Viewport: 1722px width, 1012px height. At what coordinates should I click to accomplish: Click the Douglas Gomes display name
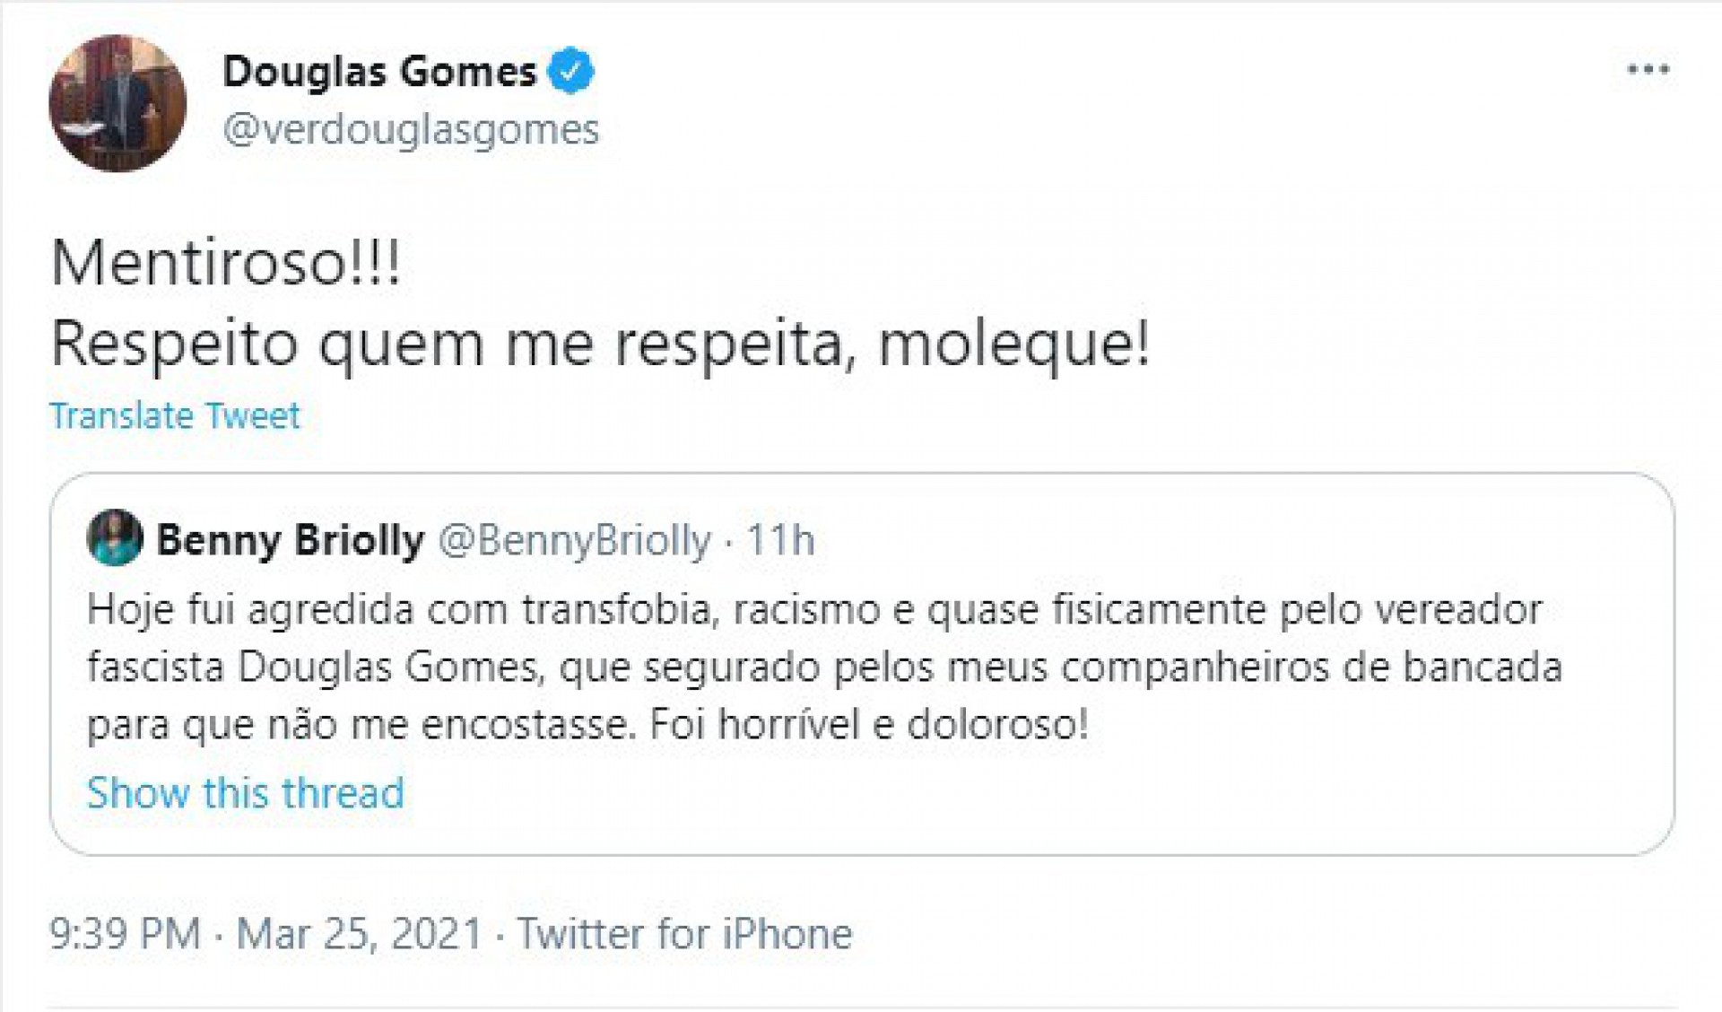(x=381, y=70)
